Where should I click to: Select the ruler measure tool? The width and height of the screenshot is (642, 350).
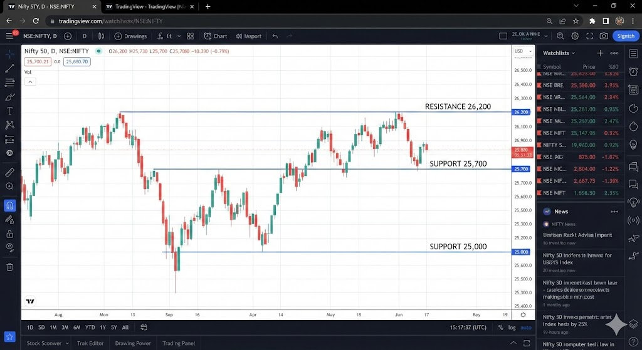(10, 172)
